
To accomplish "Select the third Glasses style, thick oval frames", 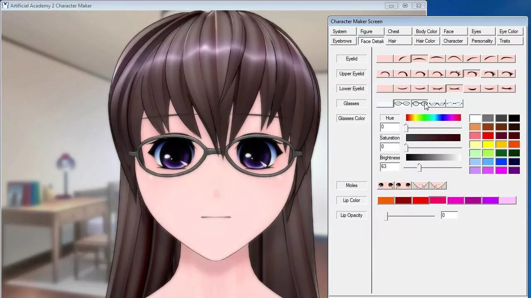I will [x=419, y=103].
